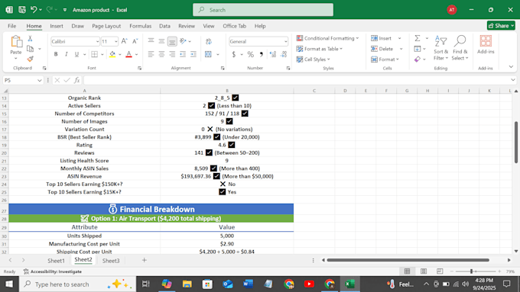Click the Format Painter brush icon
Image resolution: width=520 pixels, height=292 pixels.
click(30, 59)
